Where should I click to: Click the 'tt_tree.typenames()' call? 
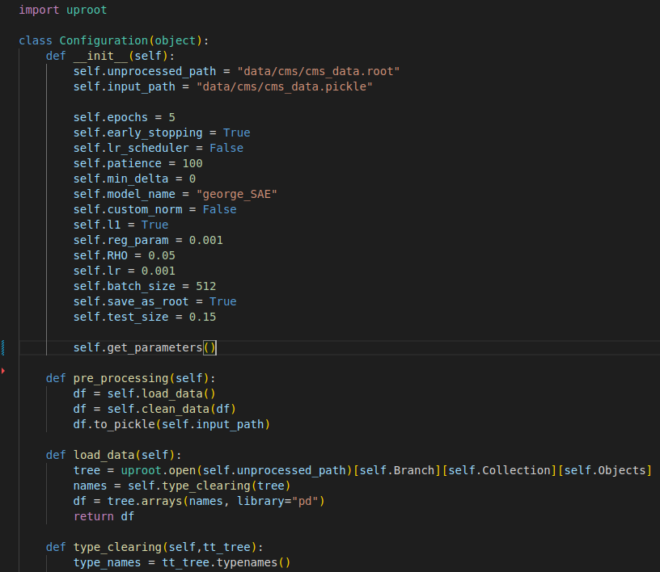(226, 562)
